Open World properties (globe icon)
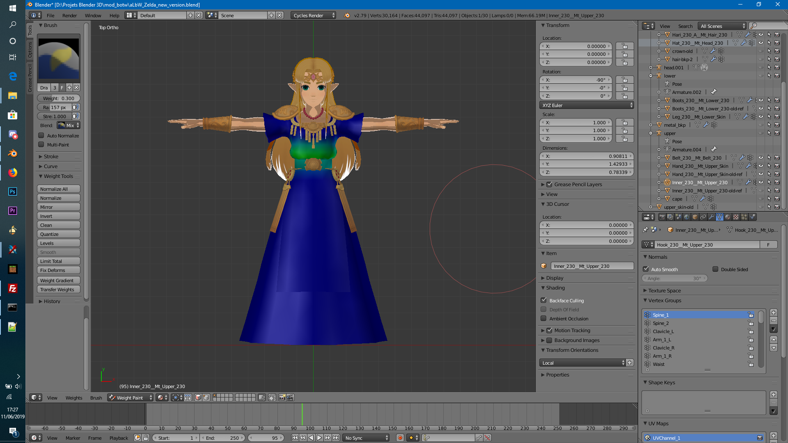The width and height of the screenshot is (788, 443). click(x=687, y=217)
